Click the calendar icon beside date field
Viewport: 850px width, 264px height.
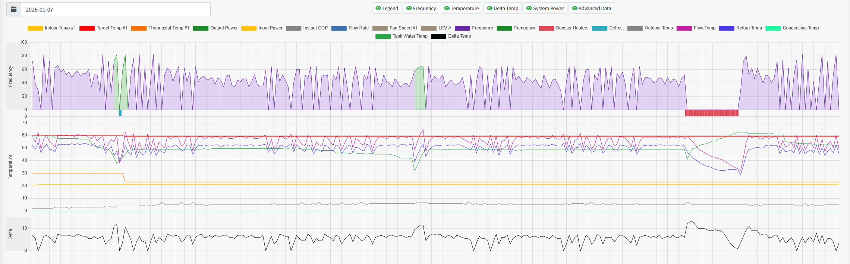pos(14,9)
